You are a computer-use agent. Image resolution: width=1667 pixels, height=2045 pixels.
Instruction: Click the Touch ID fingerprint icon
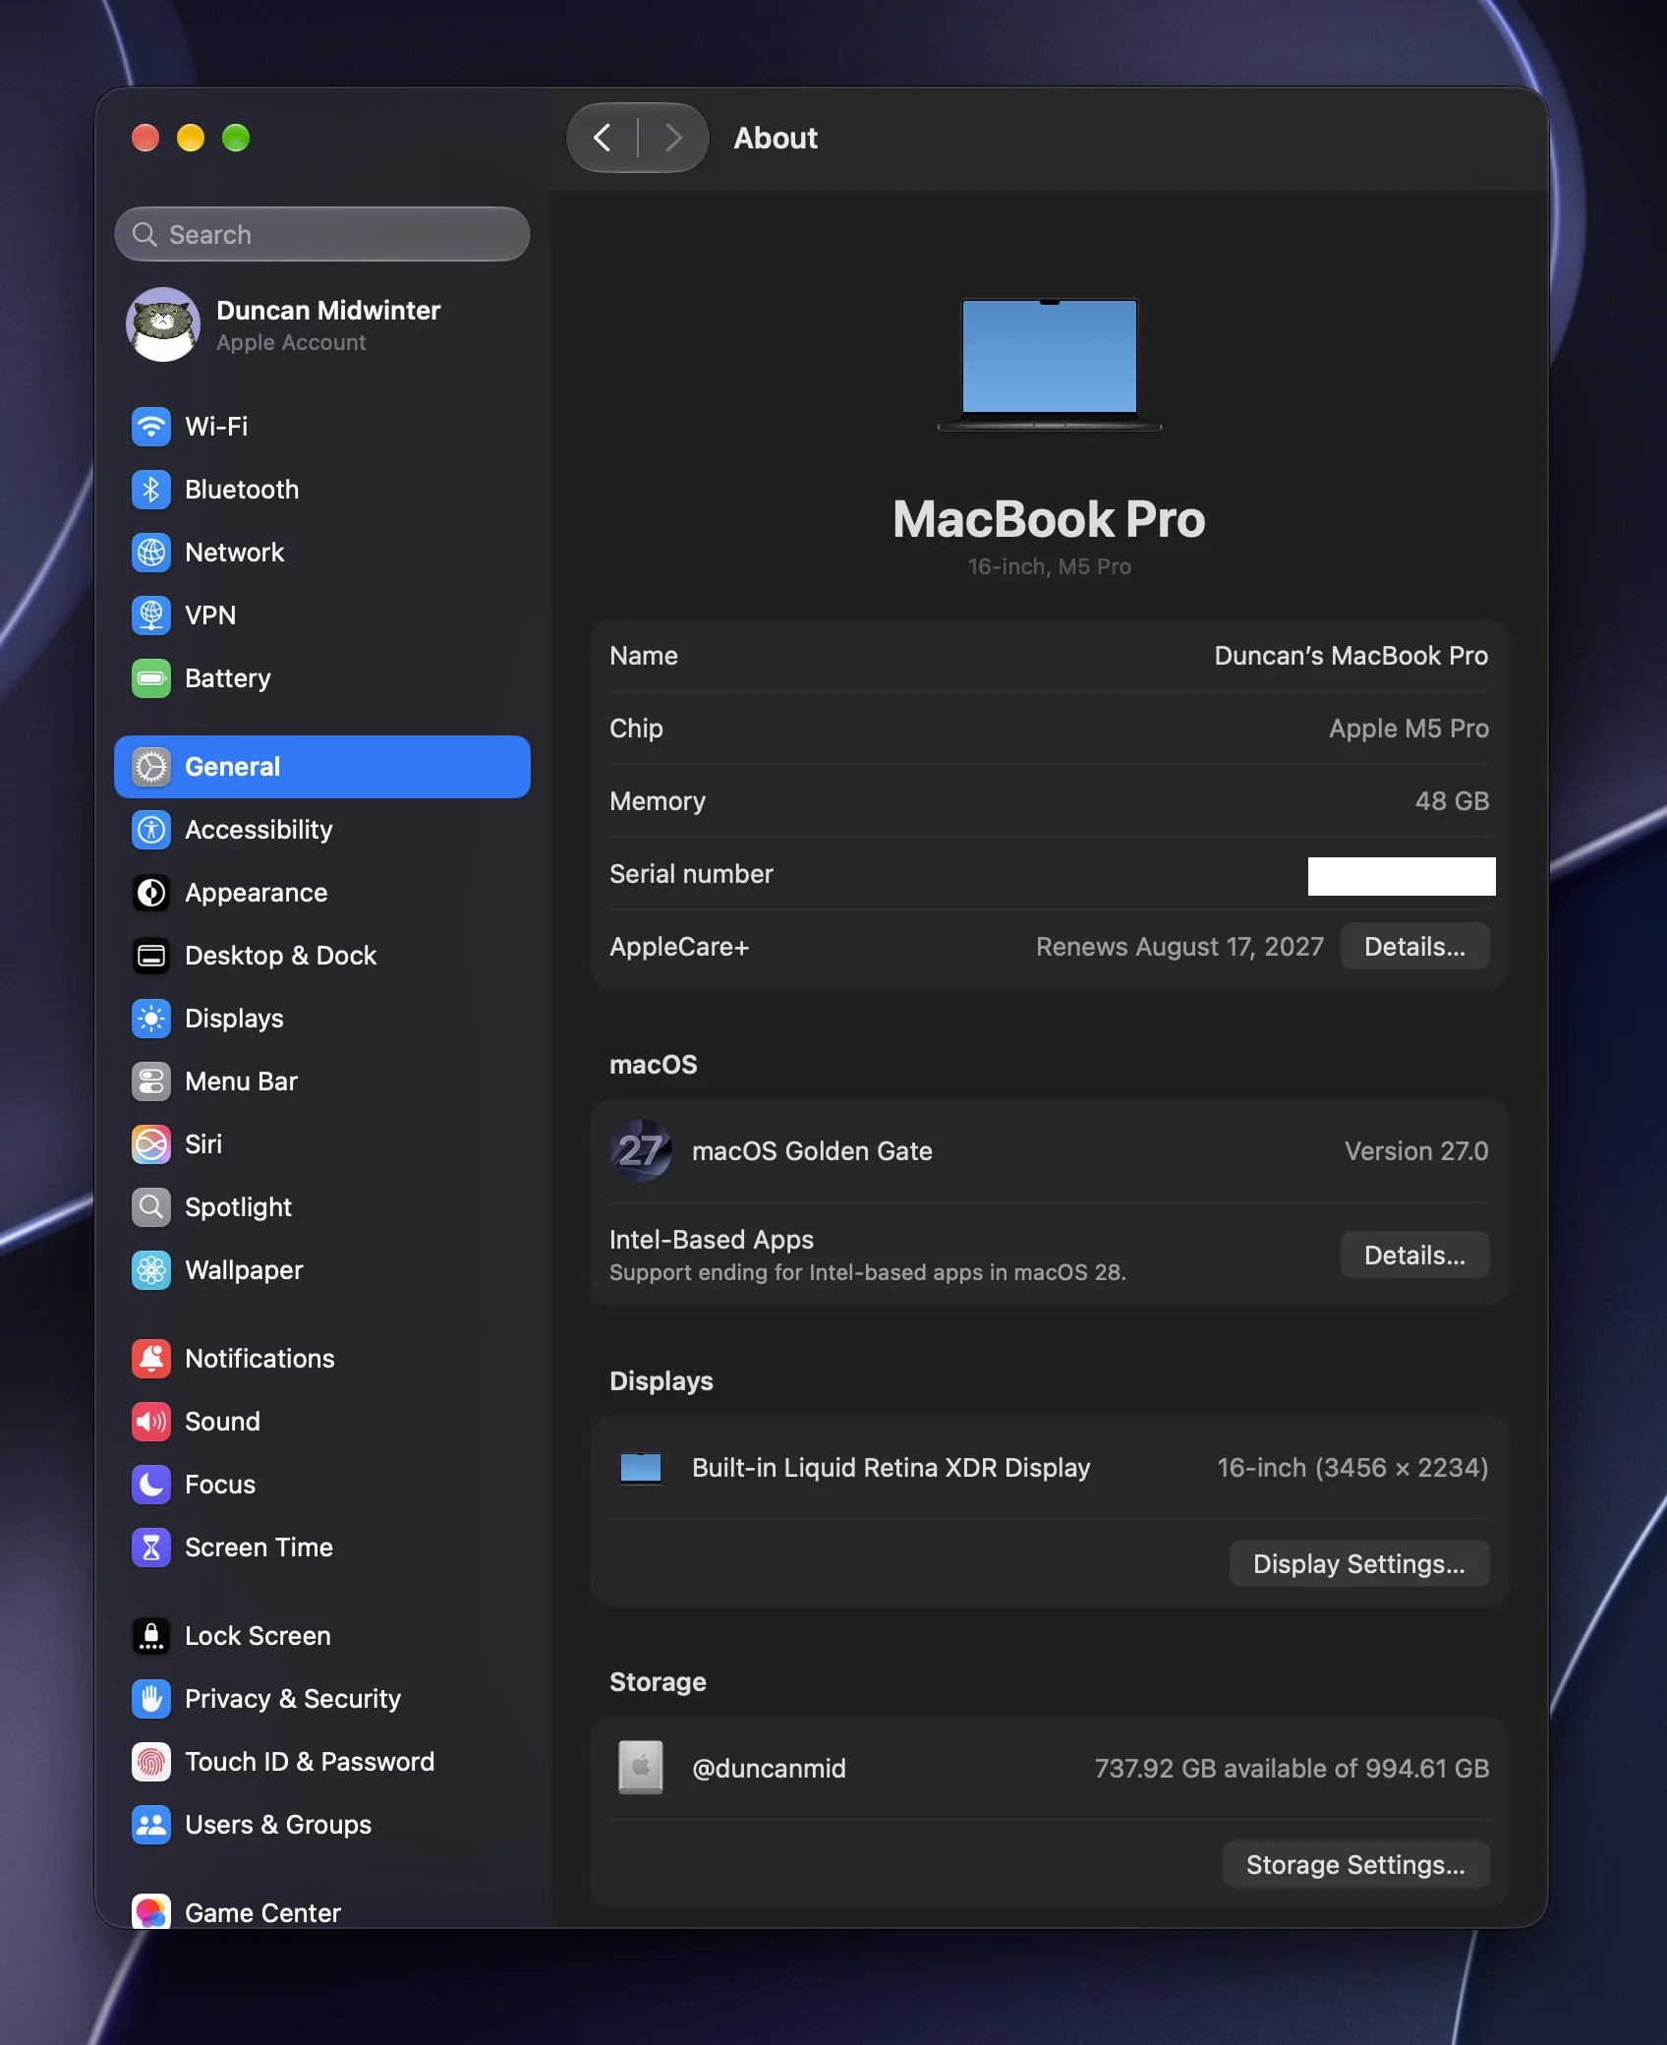click(x=151, y=1762)
